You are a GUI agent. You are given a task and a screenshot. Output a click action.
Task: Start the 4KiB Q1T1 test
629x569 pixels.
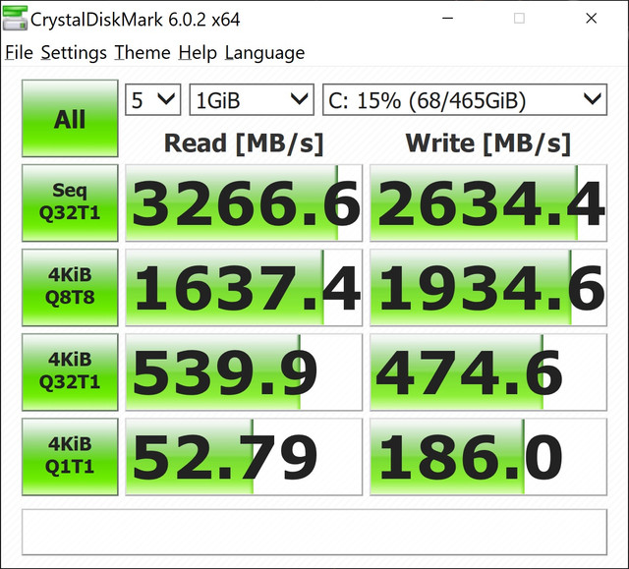[x=70, y=457]
